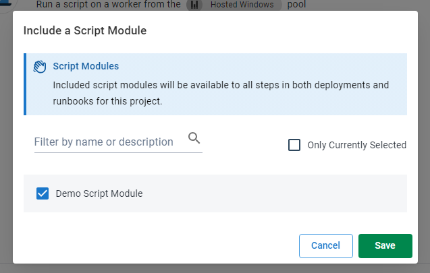Cancel the Include a Script Module dialog
The width and height of the screenshot is (430, 273).
326,246
